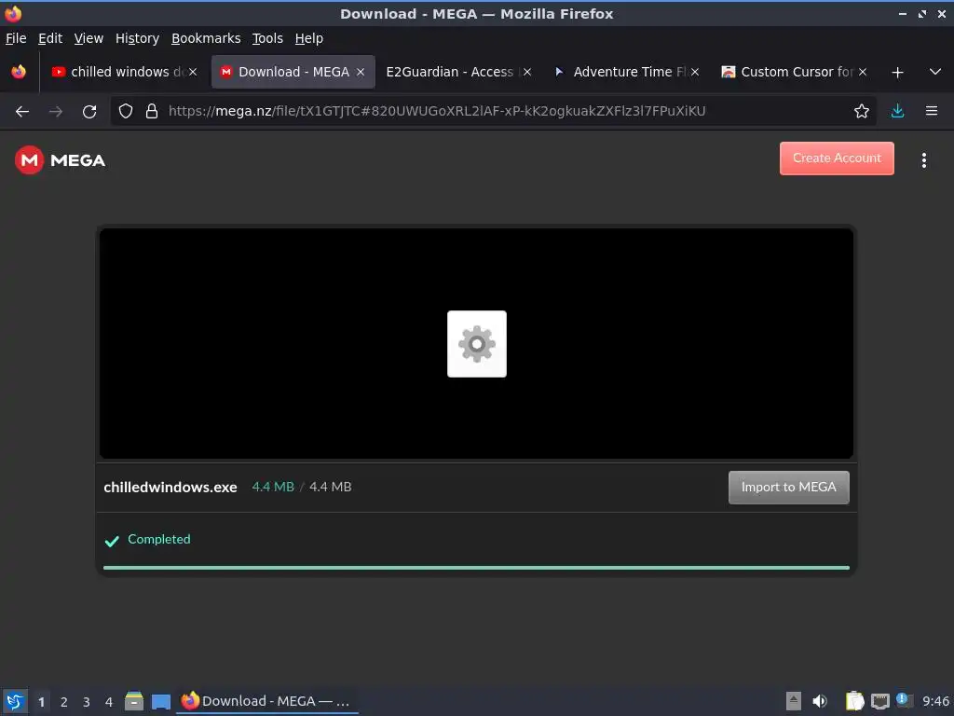Switch to workspace 4 in taskbar
Image resolution: width=954 pixels, height=716 pixels.
[x=109, y=702]
